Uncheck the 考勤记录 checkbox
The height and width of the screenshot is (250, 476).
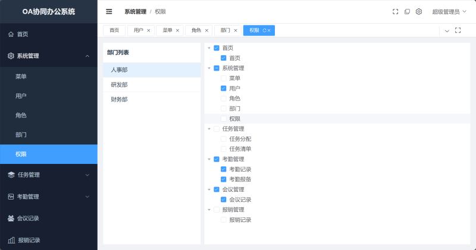[x=224, y=169]
